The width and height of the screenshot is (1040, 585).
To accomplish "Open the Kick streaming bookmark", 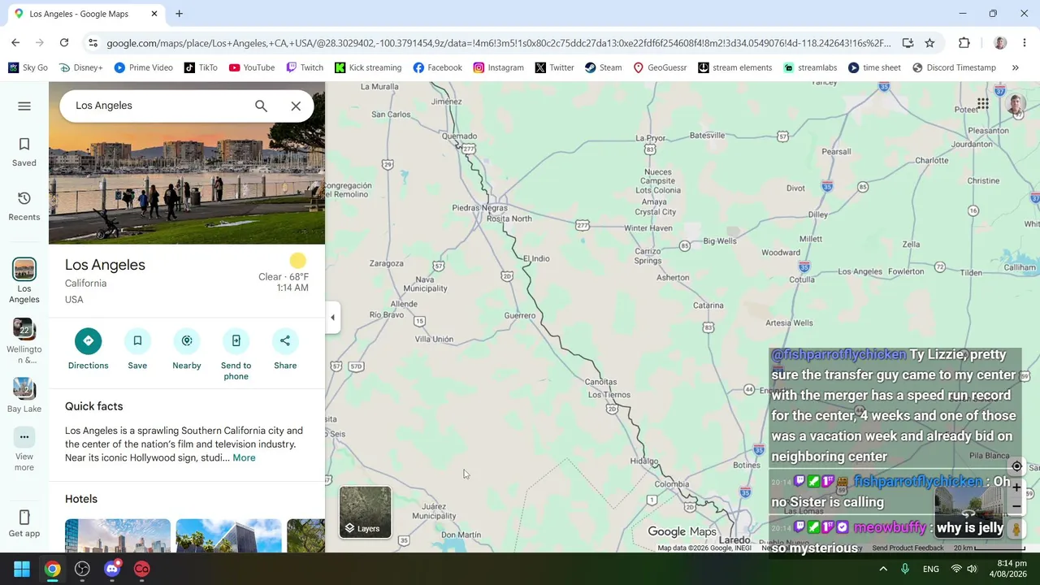I will click(x=368, y=67).
